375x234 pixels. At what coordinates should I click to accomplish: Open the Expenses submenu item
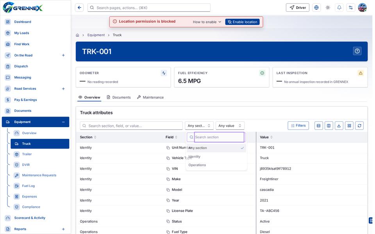point(40,197)
